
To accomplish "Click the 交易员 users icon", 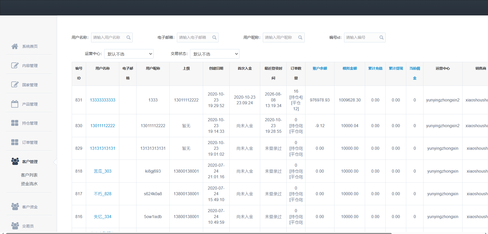I will tap(15, 226).
